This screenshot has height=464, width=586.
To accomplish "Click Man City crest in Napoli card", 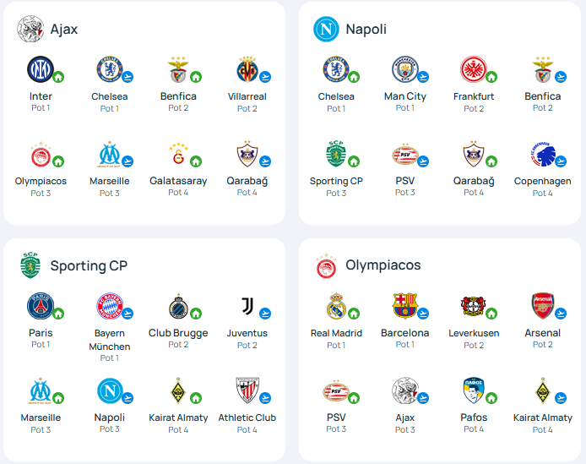I will (x=404, y=69).
